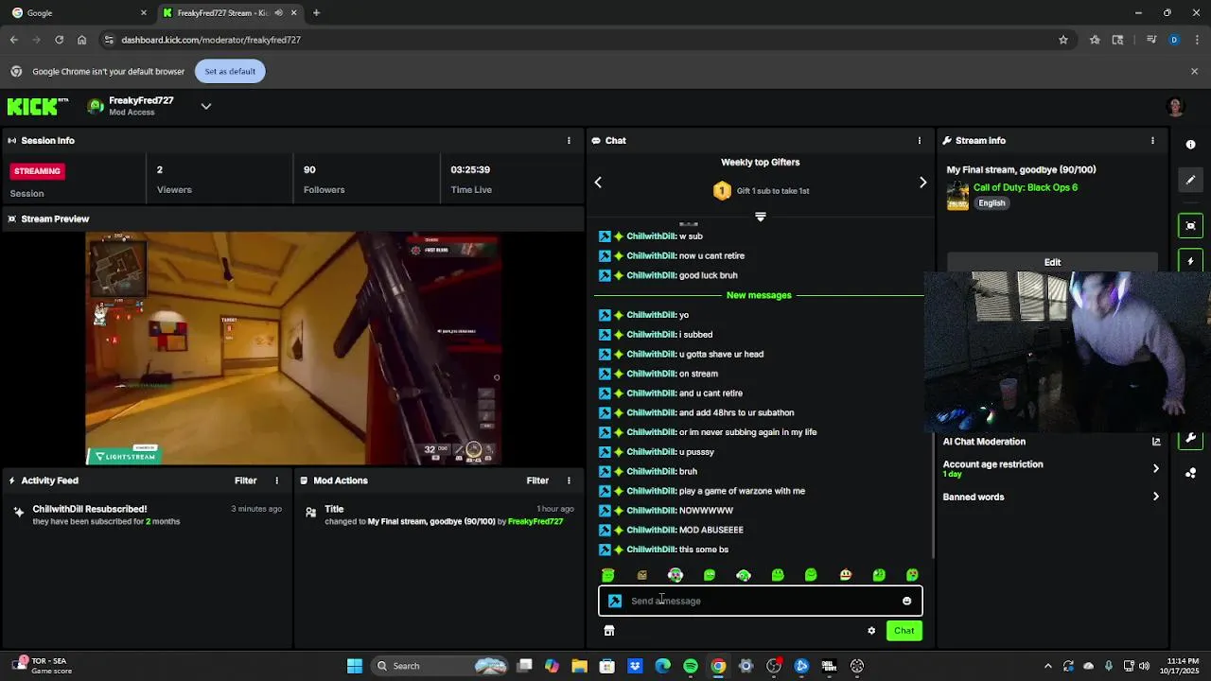Click the STREAMING session badge

tap(37, 171)
